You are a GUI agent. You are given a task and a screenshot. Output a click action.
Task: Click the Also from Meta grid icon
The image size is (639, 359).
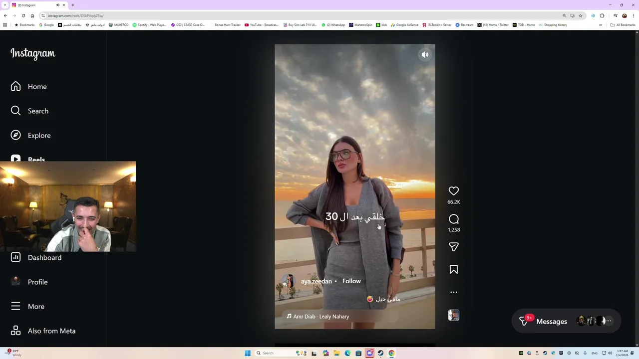pos(16,331)
